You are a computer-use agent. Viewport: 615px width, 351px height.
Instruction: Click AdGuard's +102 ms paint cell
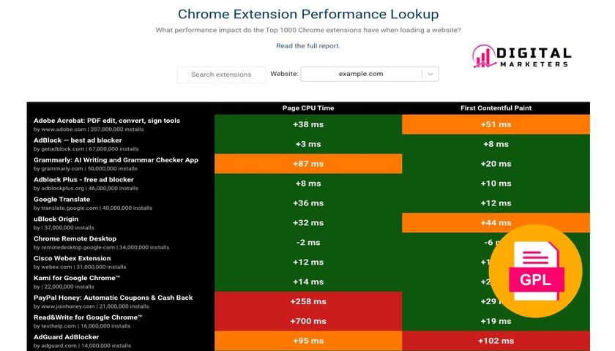(x=496, y=341)
